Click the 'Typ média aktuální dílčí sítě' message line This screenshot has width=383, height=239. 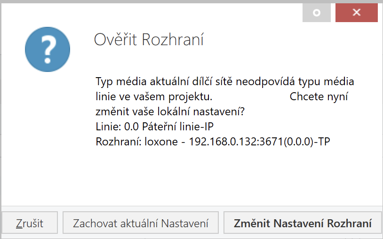(225, 81)
